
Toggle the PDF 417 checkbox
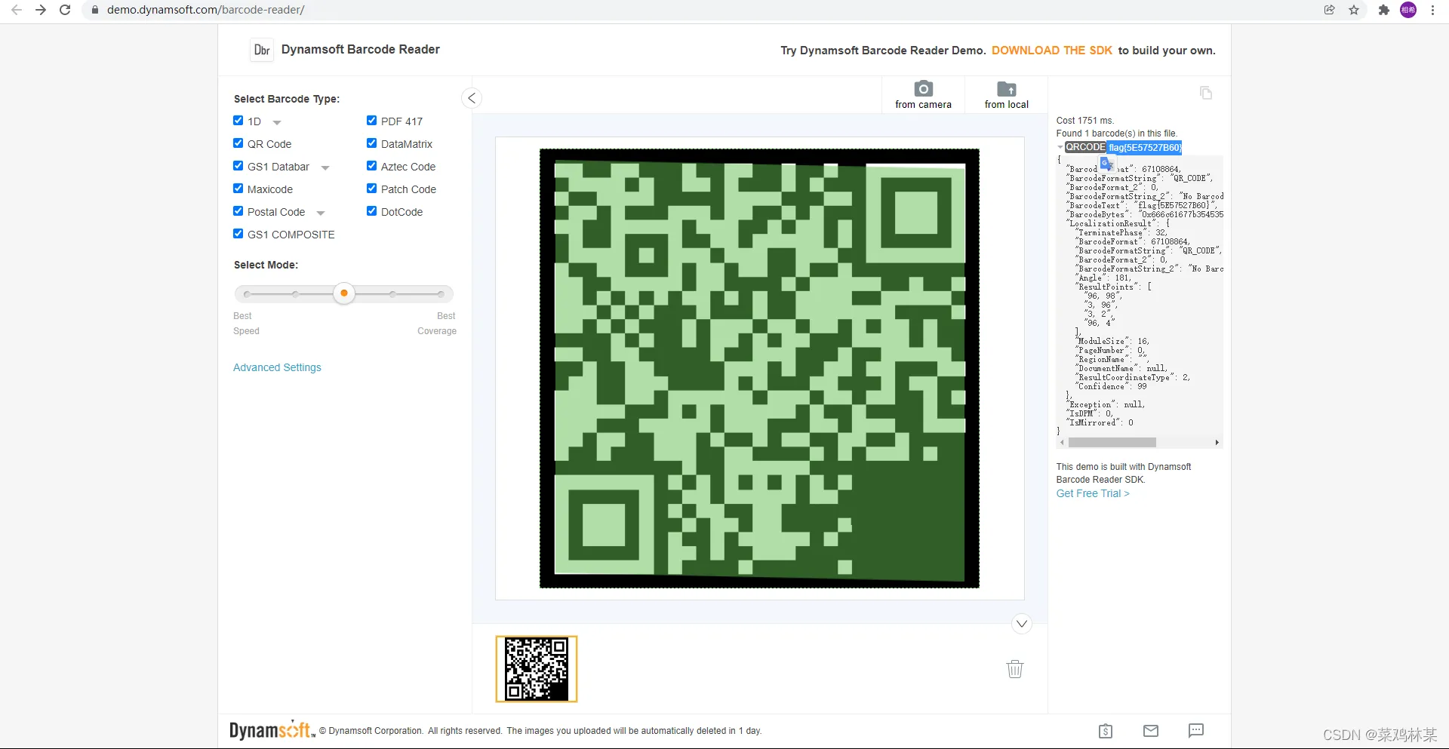[372, 121]
